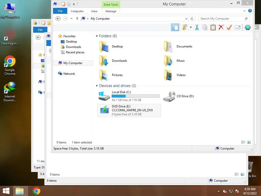Image resolution: width=261 pixels, height=196 pixels.
Task: Click the orange checkmark Properties icon
Action: tap(229, 27)
